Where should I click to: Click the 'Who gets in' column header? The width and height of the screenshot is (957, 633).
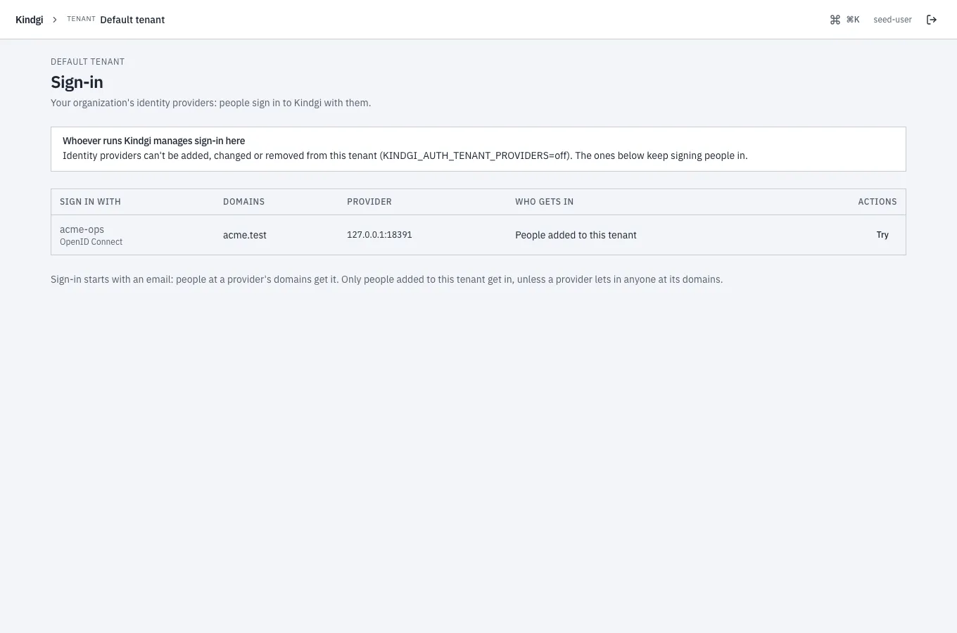click(x=544, y=202)
